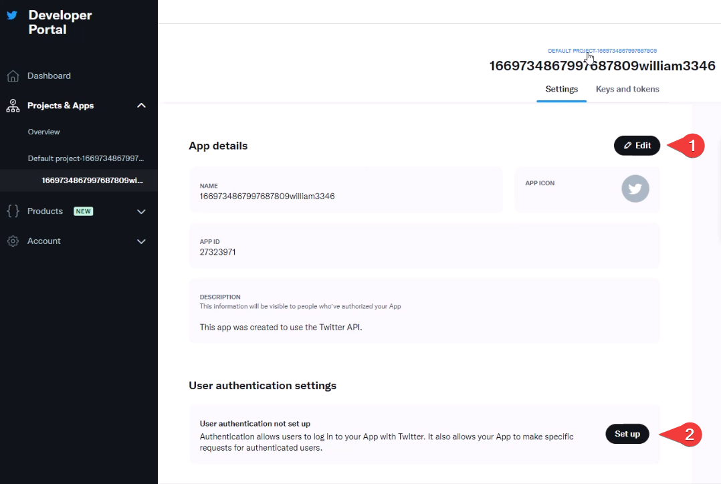
Task: Open Projects & Apps menu label
Action: click(x=60, y=106)
